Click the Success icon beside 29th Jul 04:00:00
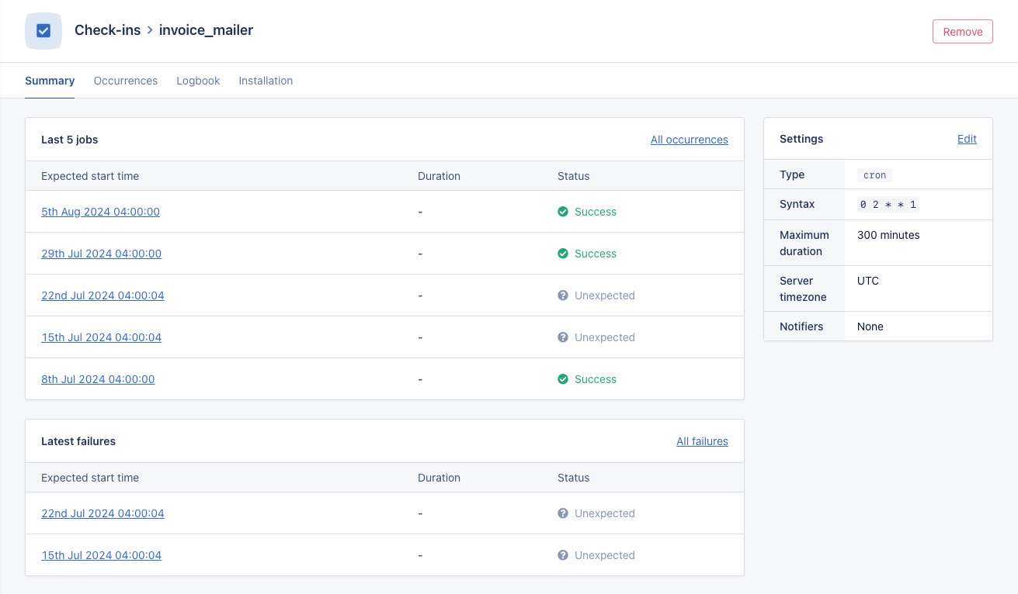This screenshot has width=1018, height=594. [563, 253]
